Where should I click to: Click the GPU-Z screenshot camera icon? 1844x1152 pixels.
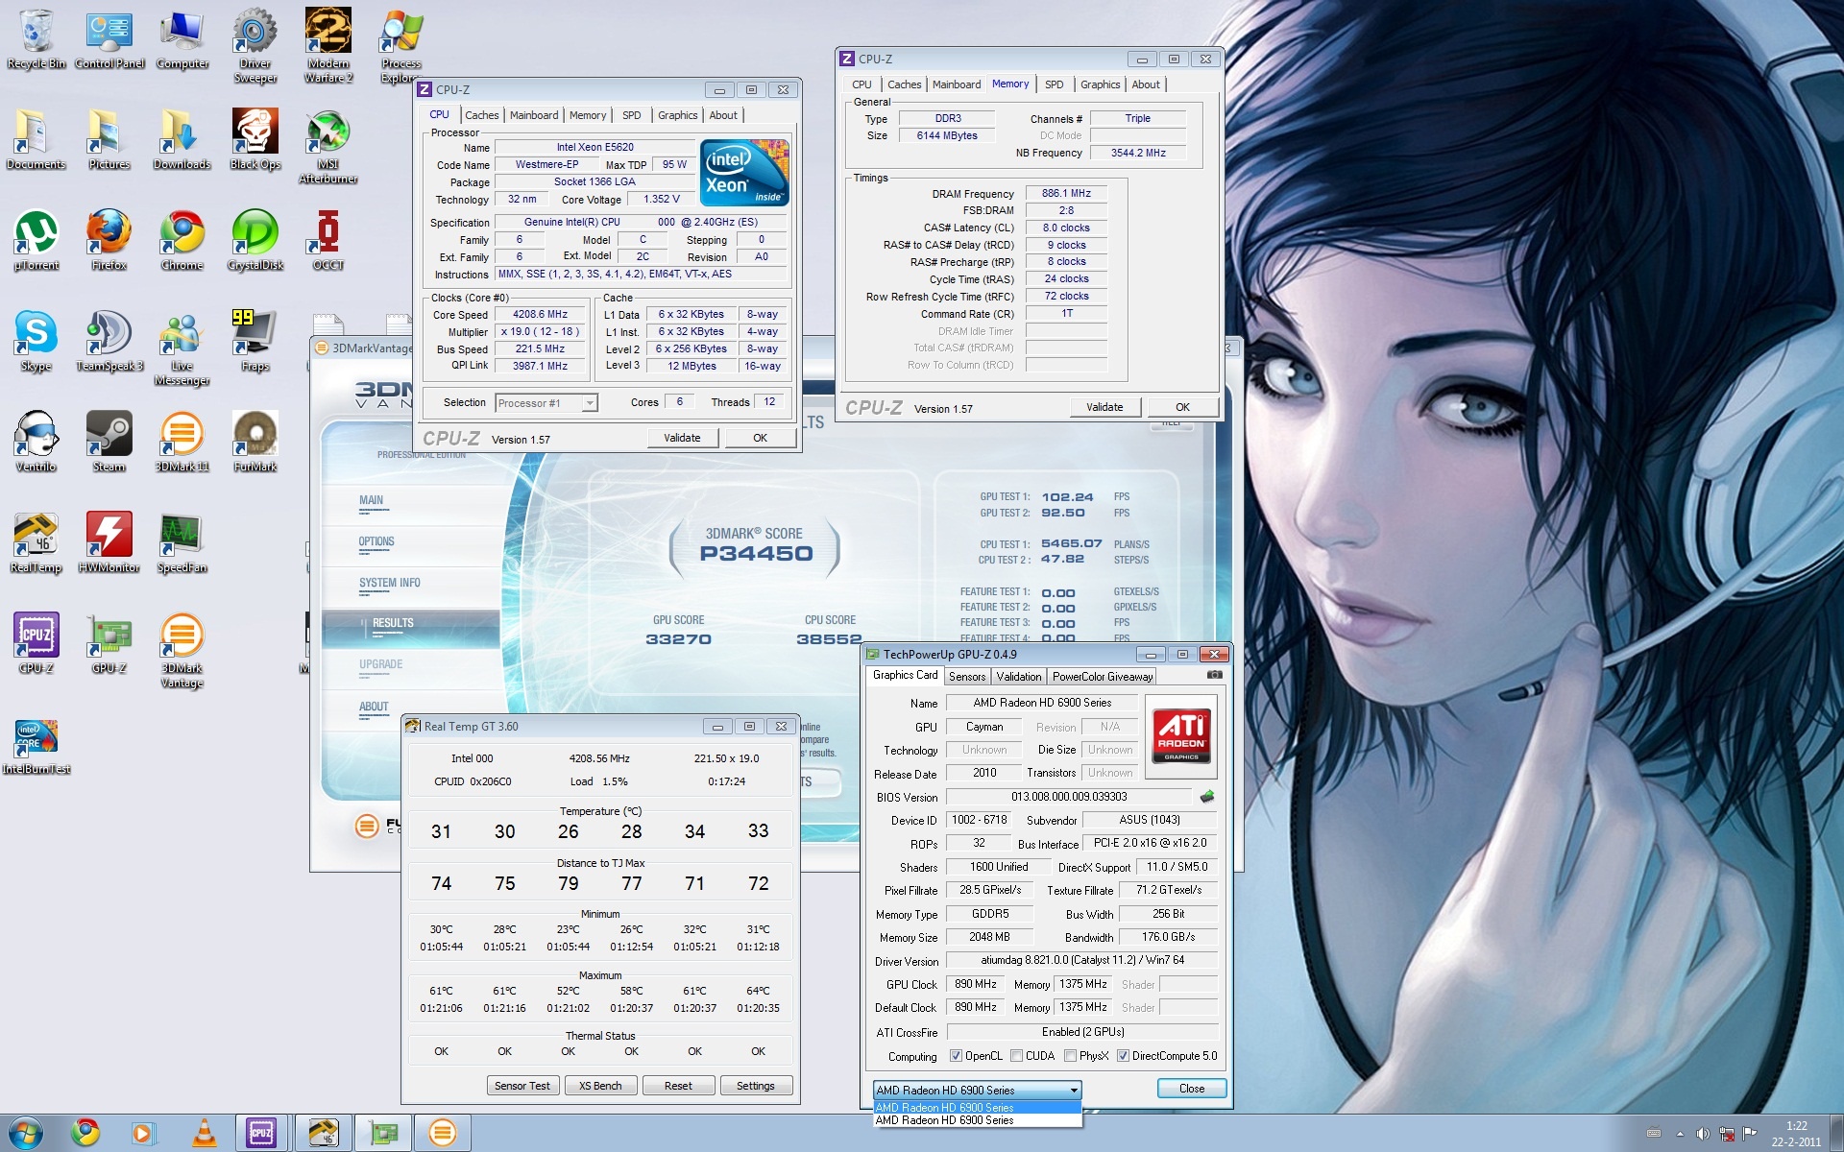[1214, 675]
